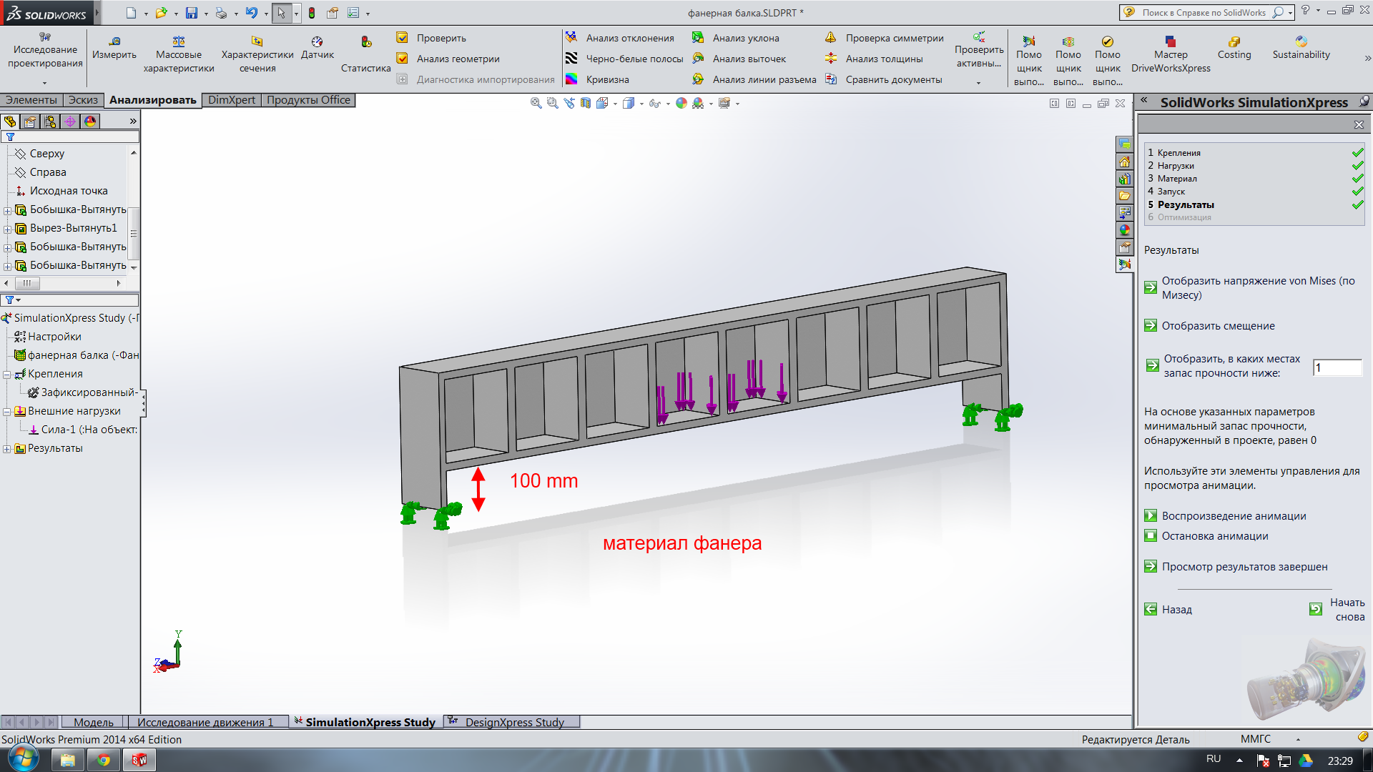Expand Вырез-Вытянуть1 feature node
Image resolution: width=1373 pixels, height=772 pixels.
click(x=7, y=229)
